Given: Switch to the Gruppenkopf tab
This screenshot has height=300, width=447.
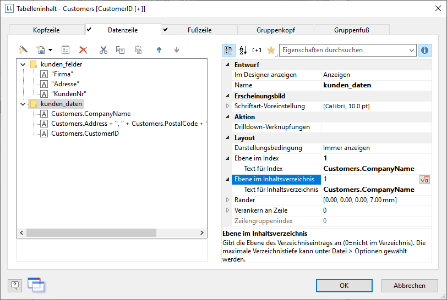Looking at the screenshot, I should click(275, 30).
